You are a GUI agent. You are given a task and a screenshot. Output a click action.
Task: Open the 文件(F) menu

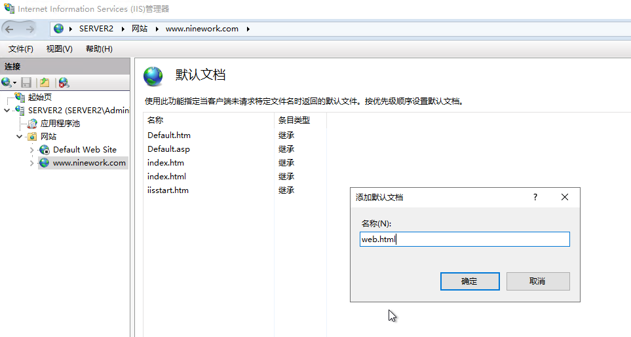tap(20, 49)
